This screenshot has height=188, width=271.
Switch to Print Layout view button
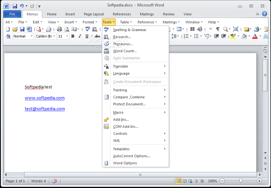coord(178,181)
